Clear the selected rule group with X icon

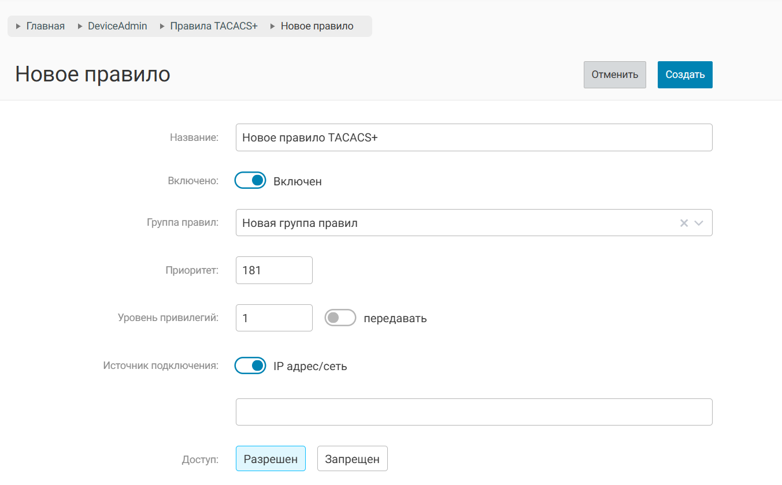(684, 223)
